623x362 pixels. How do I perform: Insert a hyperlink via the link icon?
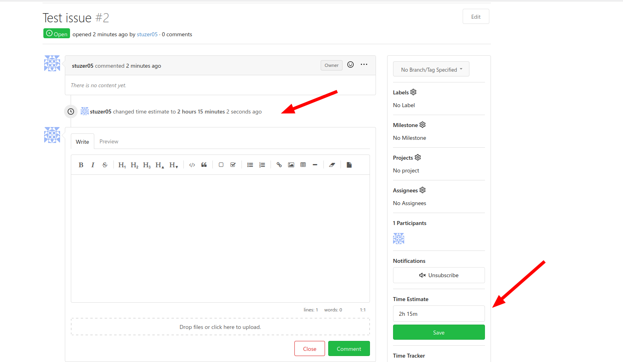(x=279, y=165)
